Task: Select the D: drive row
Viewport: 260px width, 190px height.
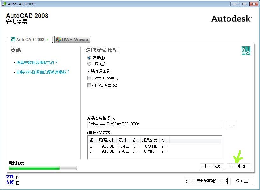Action: click(x=155, y=151)
